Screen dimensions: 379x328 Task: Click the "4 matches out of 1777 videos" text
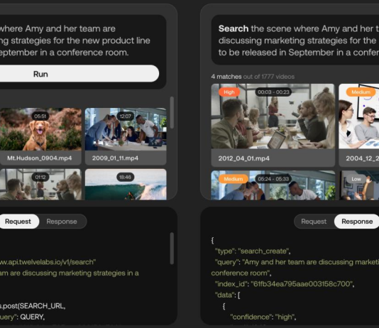(253, 77)
